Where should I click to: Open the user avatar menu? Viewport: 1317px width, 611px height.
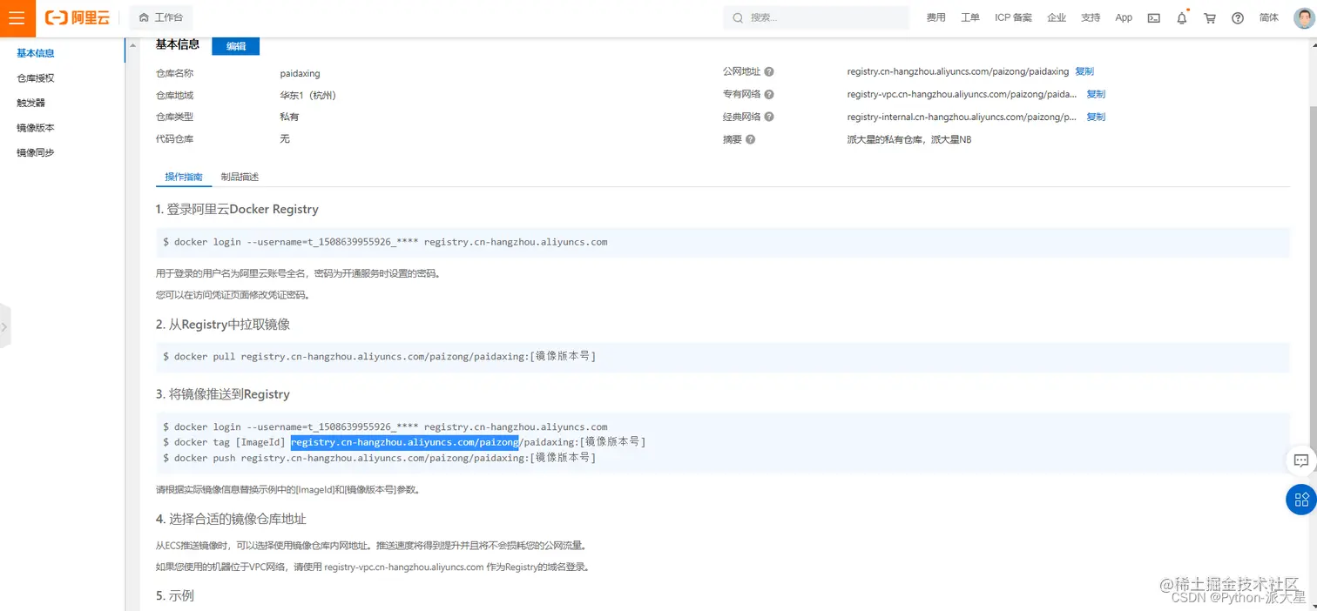[1303, 17]
